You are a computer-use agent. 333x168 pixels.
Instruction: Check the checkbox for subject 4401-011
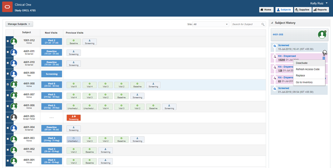pos(8,52)
